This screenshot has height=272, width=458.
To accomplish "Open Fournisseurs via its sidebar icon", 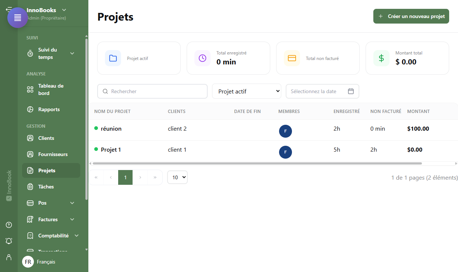I will pos(30,154).
